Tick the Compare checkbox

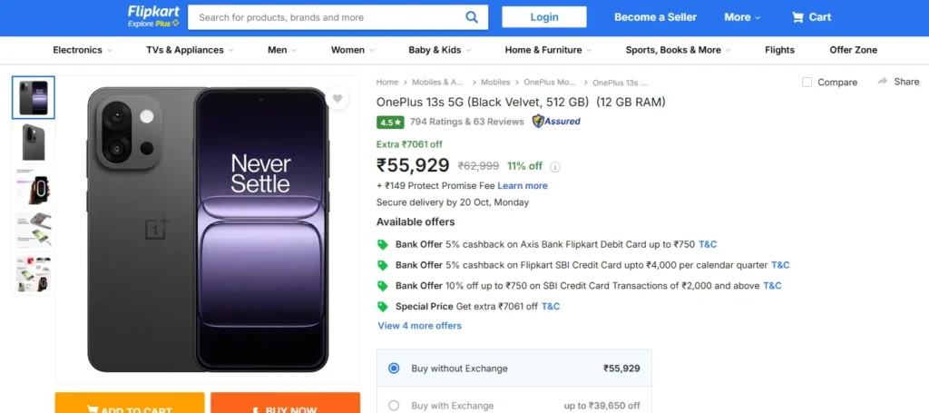click(x=807, y=83)
